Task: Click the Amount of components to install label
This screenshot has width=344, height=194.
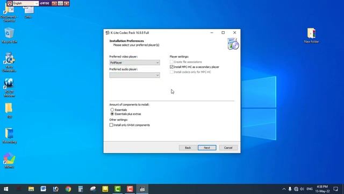Action: (x=129, y=105)
